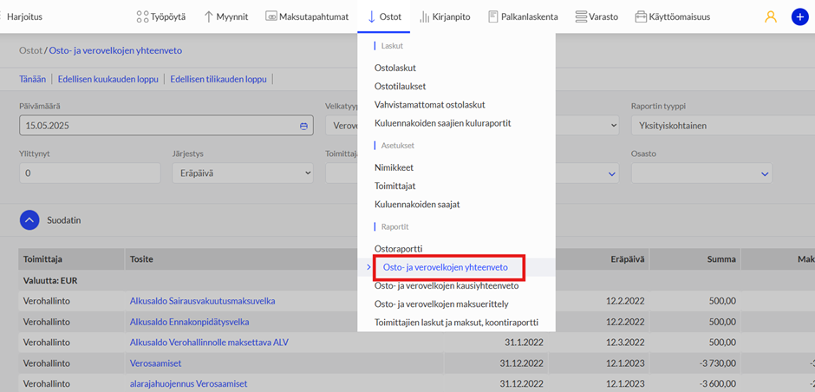This screenshot has width=815, height=392.
Task: Click the blue plus add button
Action: [x=799, y=16]
